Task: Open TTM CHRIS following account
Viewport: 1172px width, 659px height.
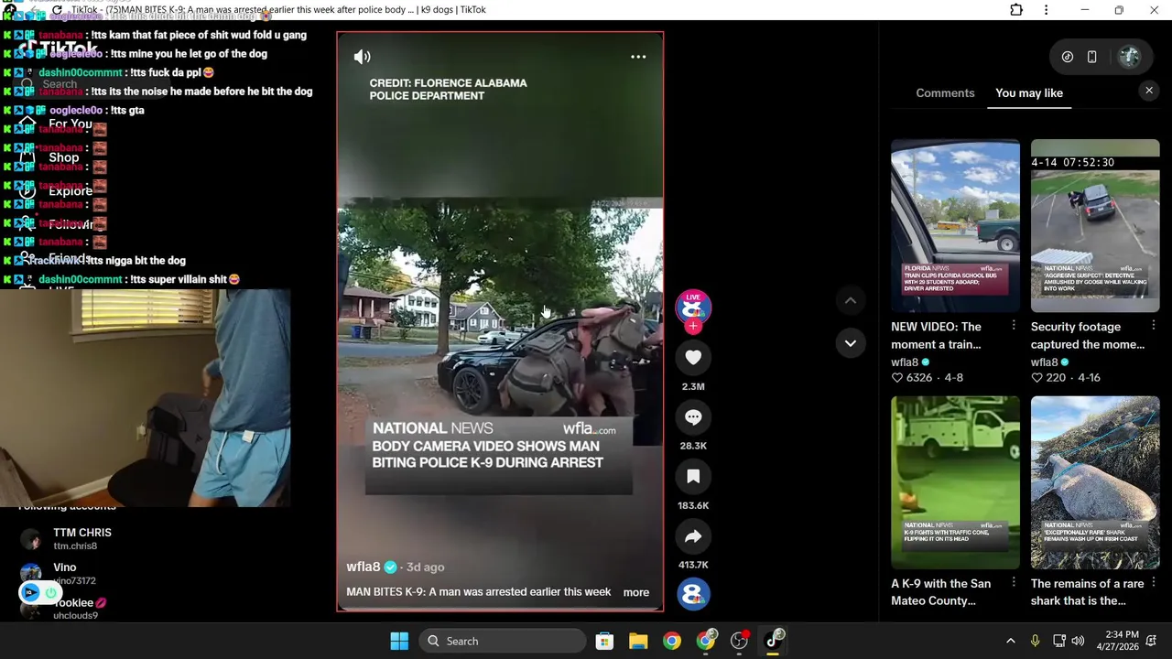Action: [x=81, y=538]
